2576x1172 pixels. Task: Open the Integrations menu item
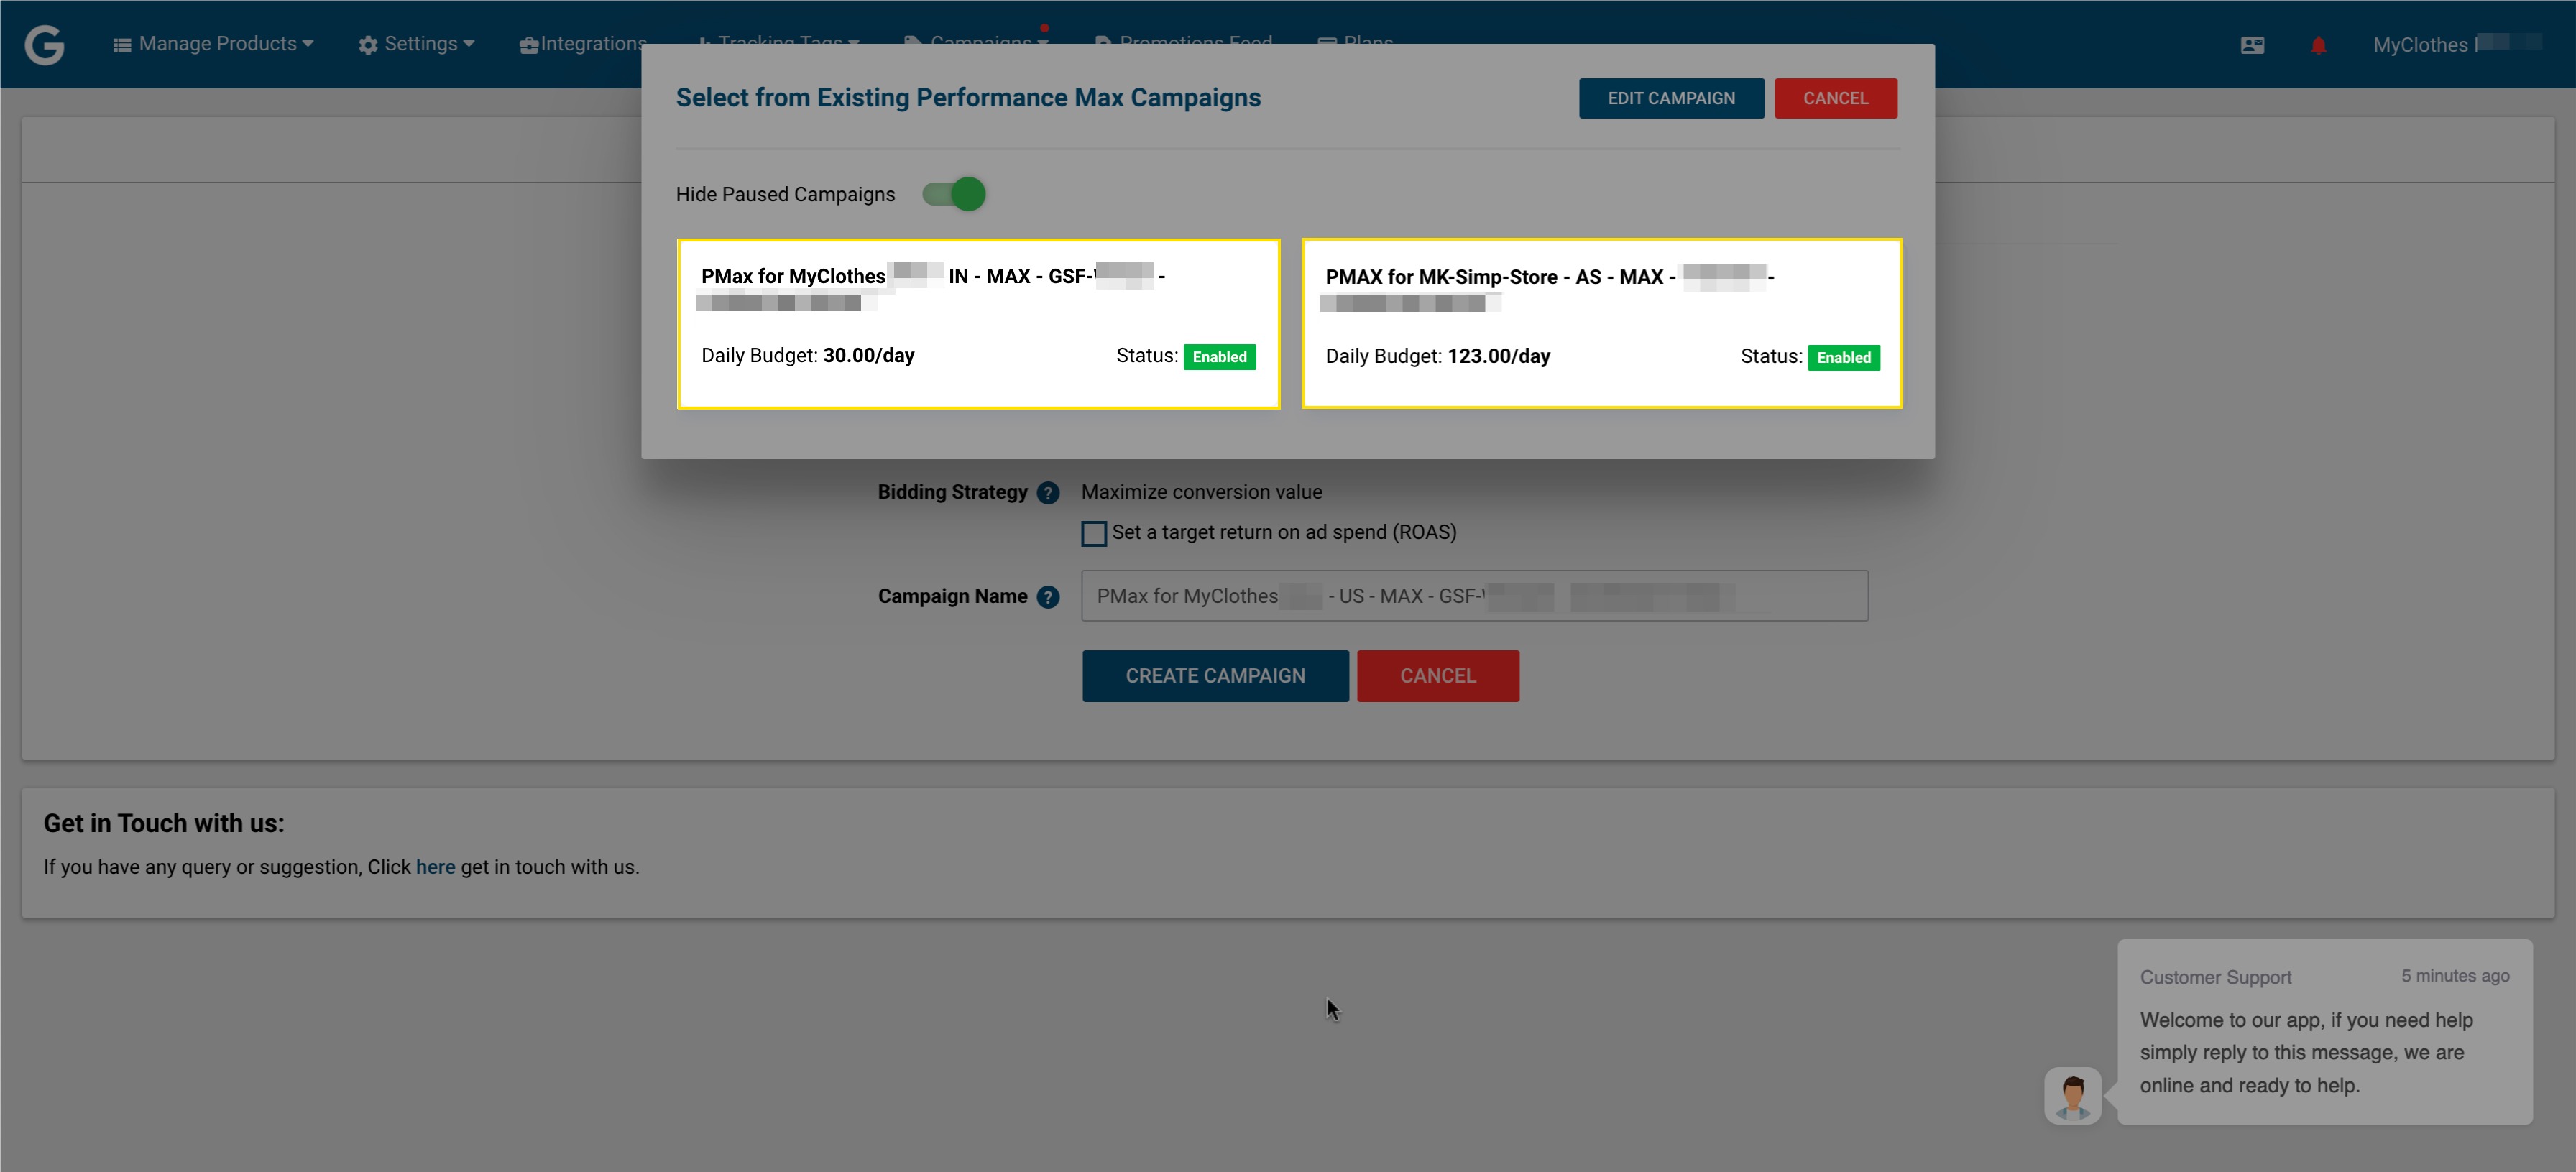(582, 44)
